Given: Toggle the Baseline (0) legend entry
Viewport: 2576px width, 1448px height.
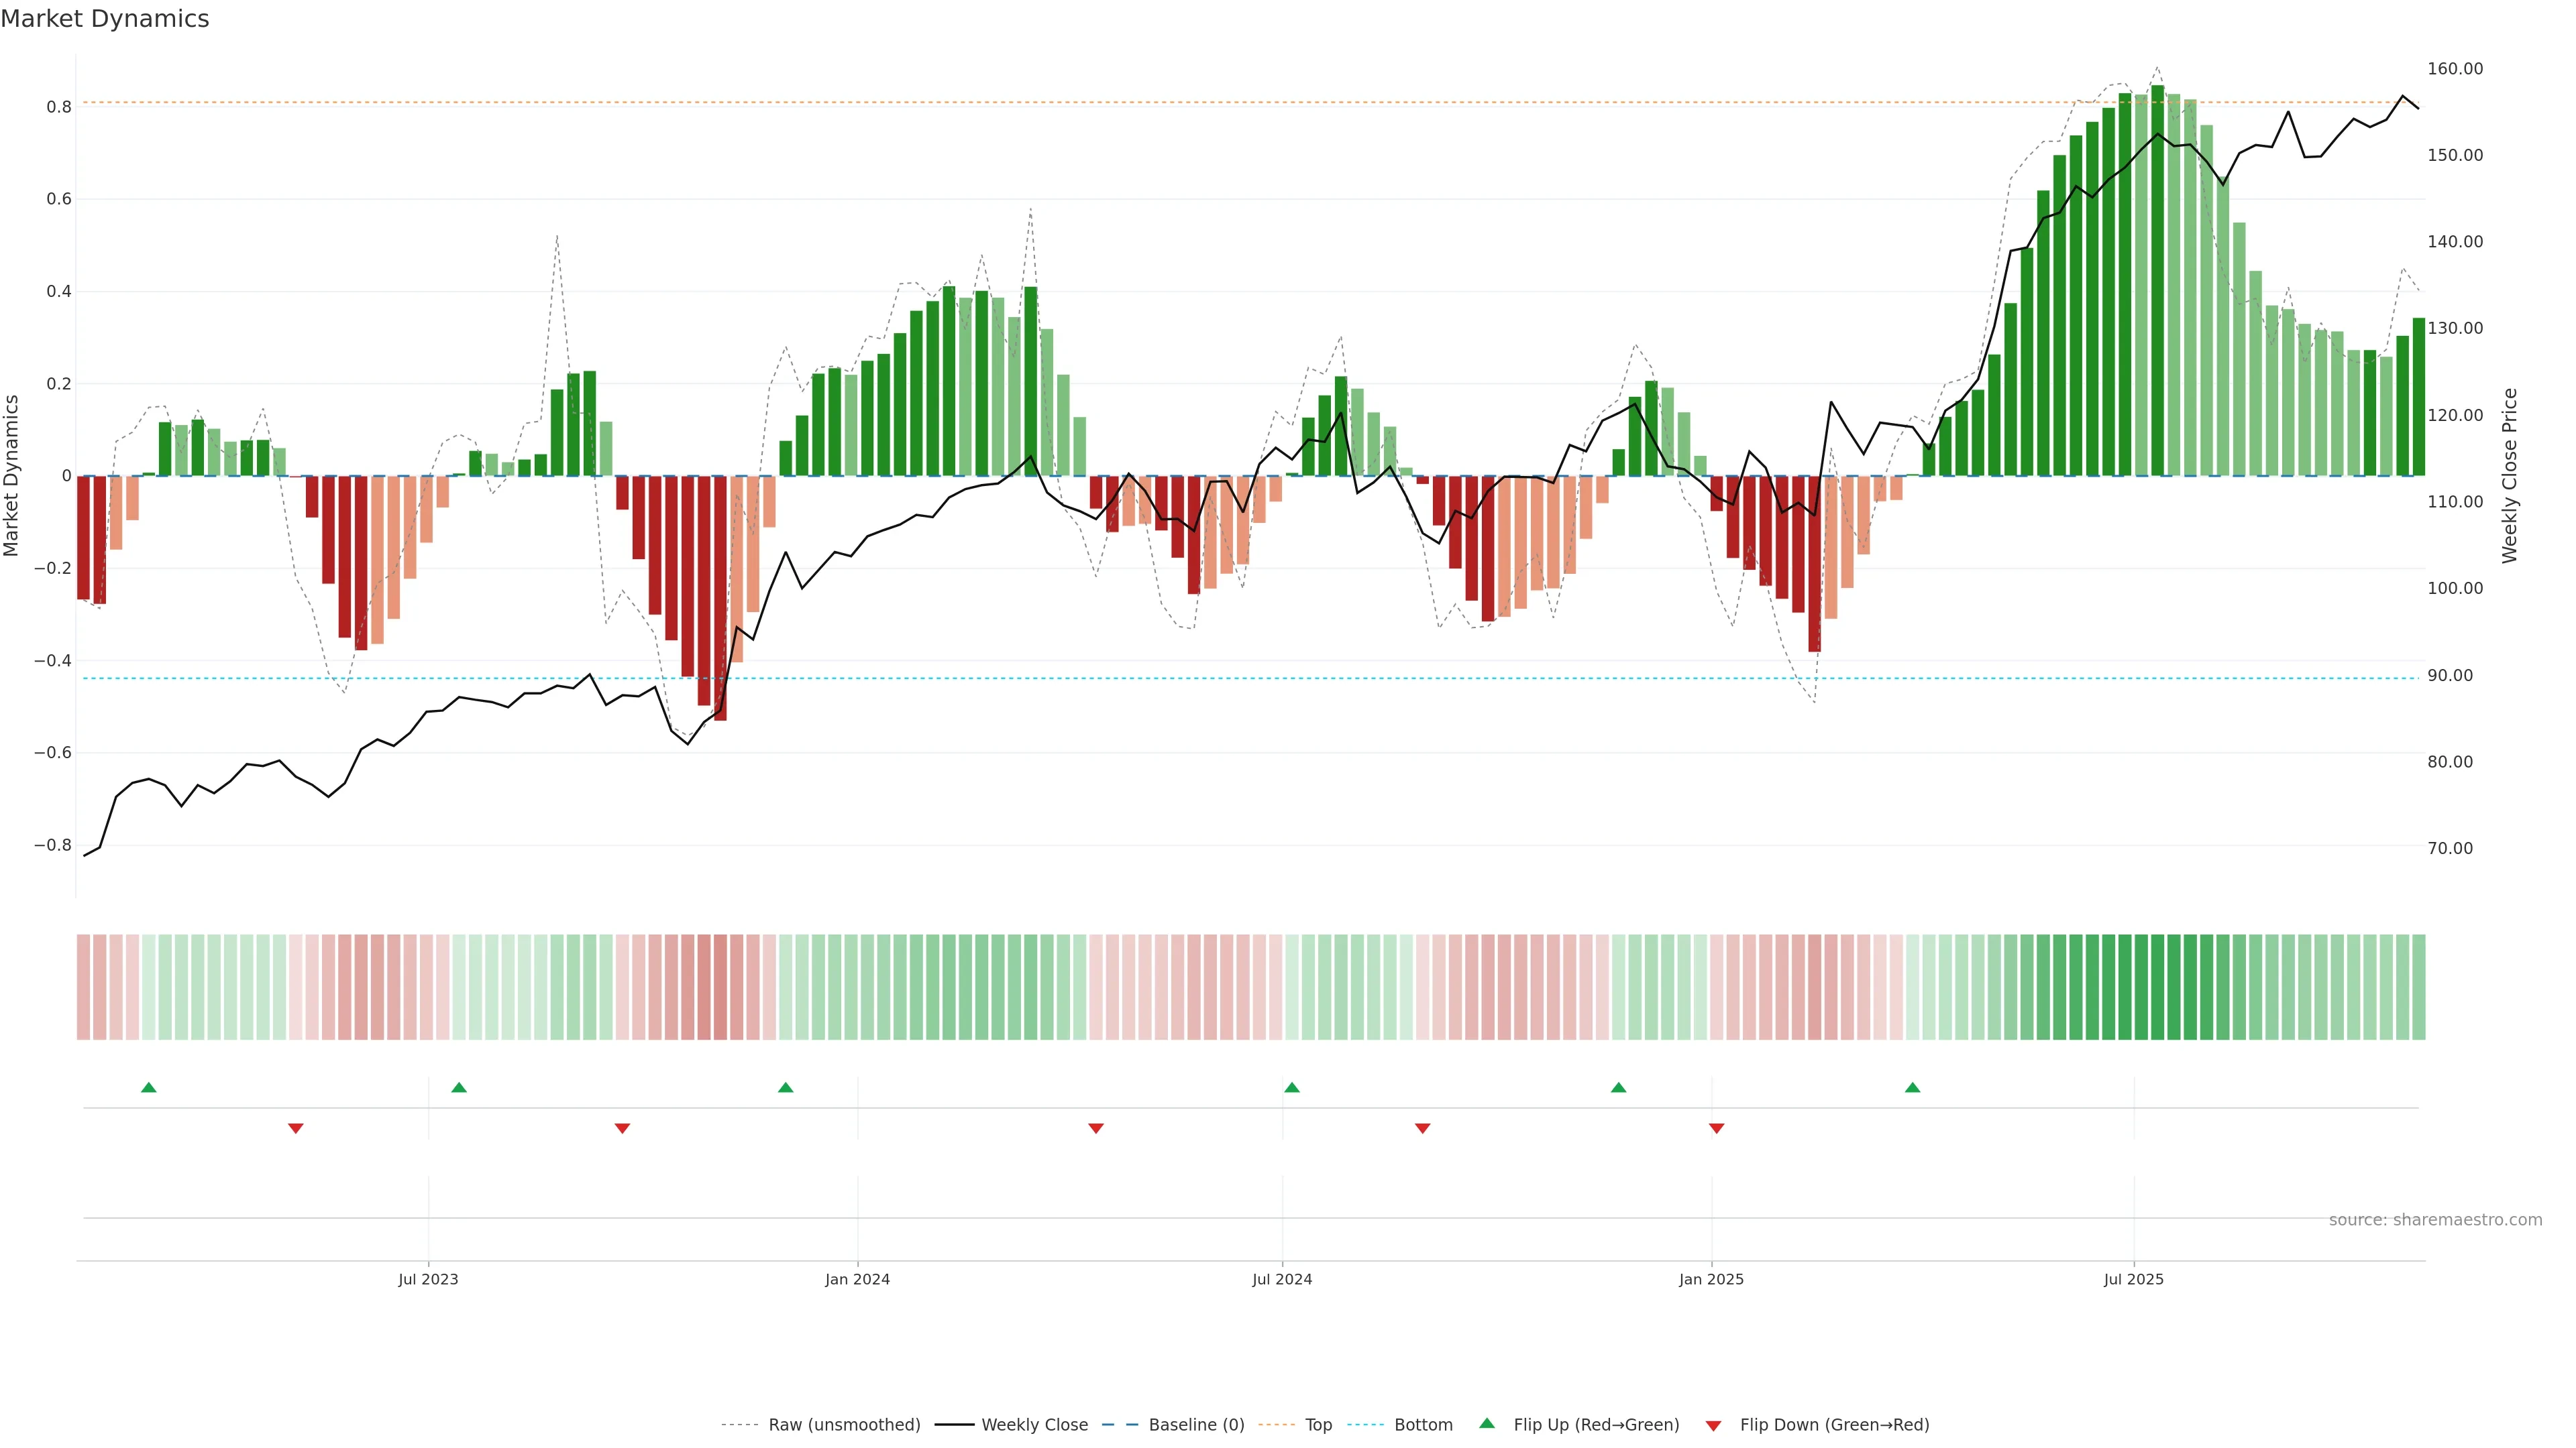Looking at the screenshot, I should coord(1196,1425).
